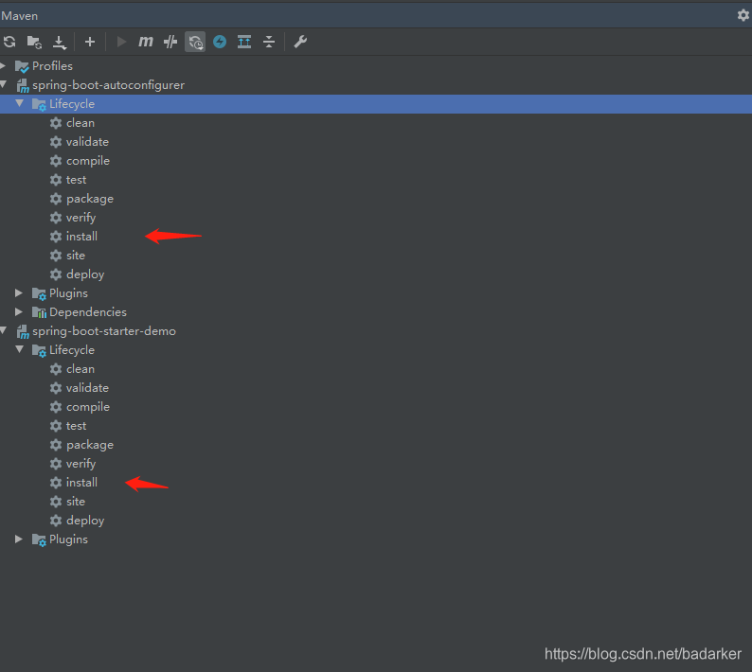Collapse autoconfigurer Lifecycle node
This screenshot has width=752, height=672.
point(20,103)
